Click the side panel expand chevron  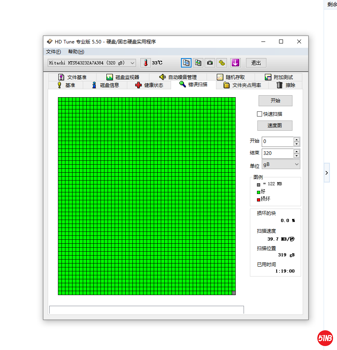326,173
